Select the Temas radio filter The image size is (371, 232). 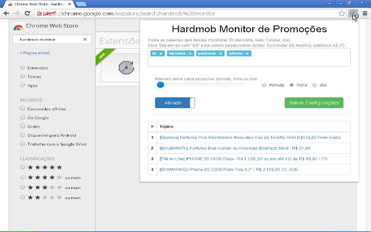(x=23, y=76)
